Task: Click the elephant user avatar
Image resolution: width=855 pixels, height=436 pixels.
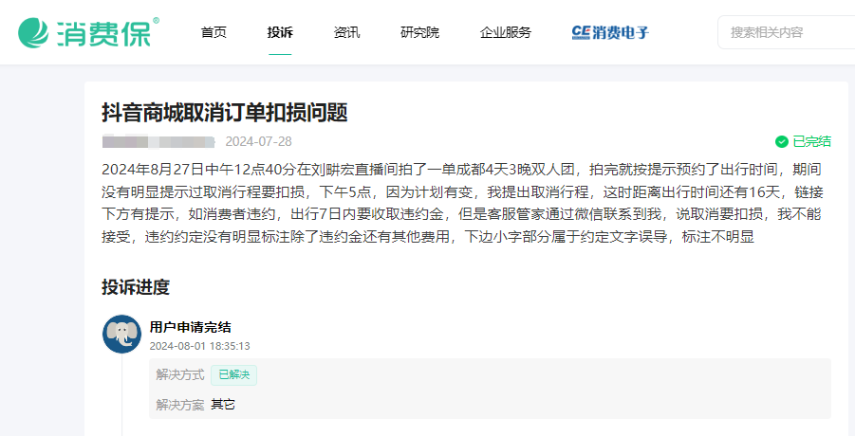Action: [122, 335]
